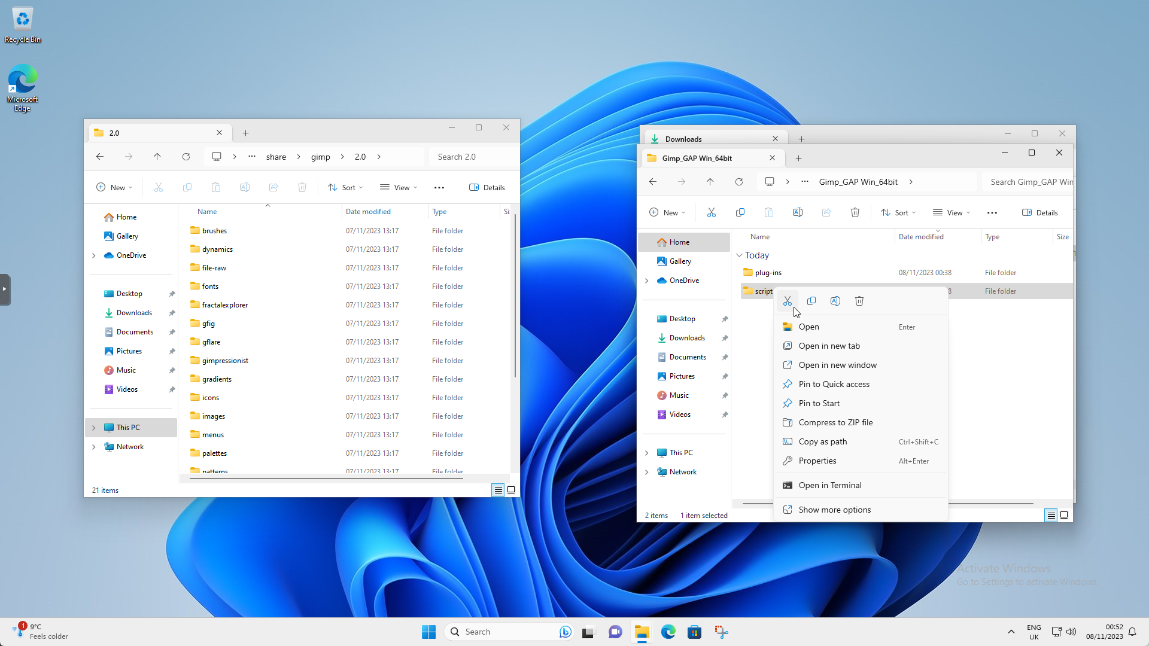Click the Paste icon in the 2.0 window

point(216,187)
